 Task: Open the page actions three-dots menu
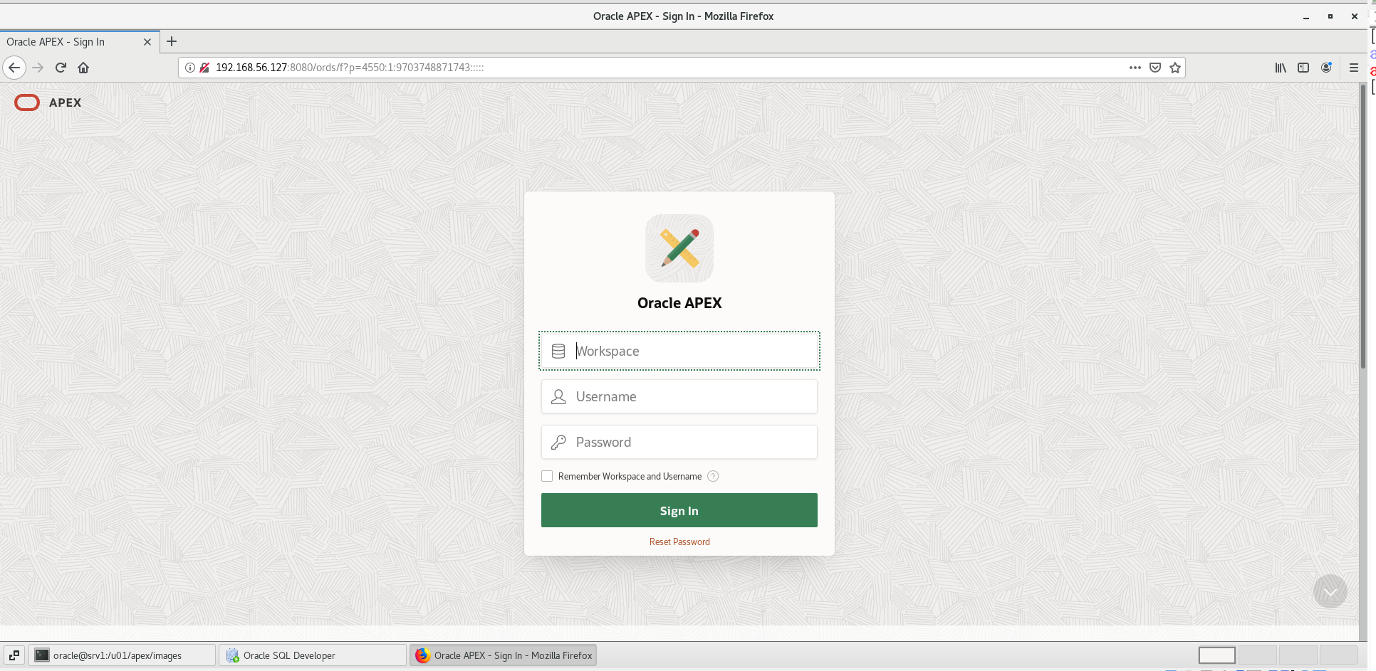(x=1135, y=68)
